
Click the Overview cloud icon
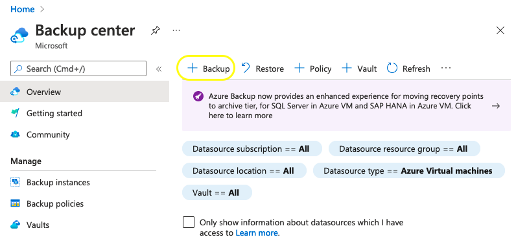click(15, 92)
